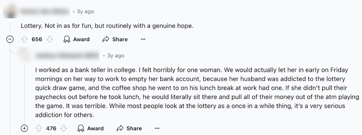Give an Award to the bank teller reply
Image resolution: width=362 pixels, height=135 pixels.
[x=91, y=128]
